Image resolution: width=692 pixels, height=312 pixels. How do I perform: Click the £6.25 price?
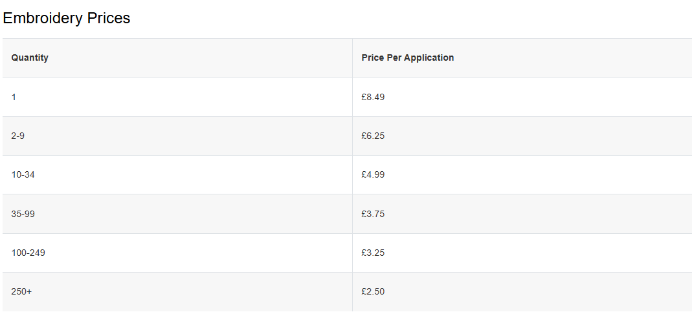click(373, 136)
